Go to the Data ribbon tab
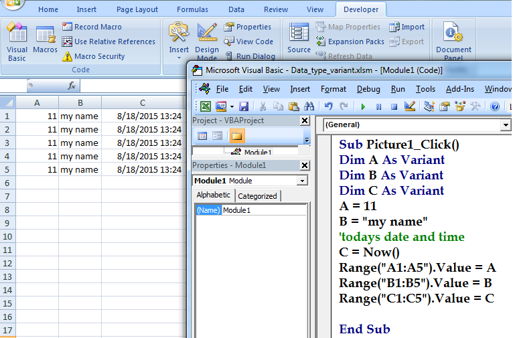The width and height of the screenshot is (515, 338). [x=236, y=9]
